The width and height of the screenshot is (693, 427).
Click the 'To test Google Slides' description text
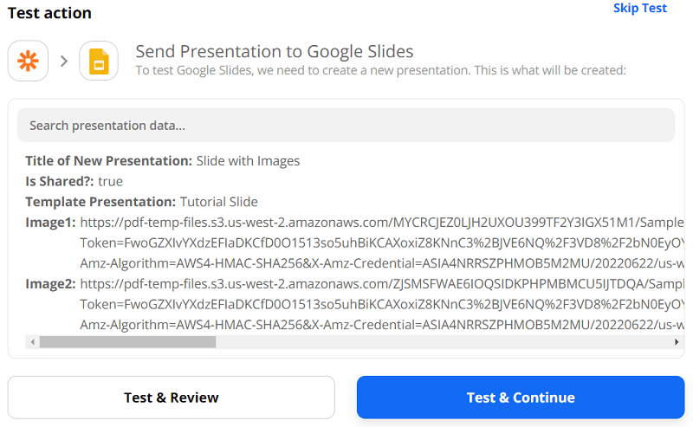380,70
